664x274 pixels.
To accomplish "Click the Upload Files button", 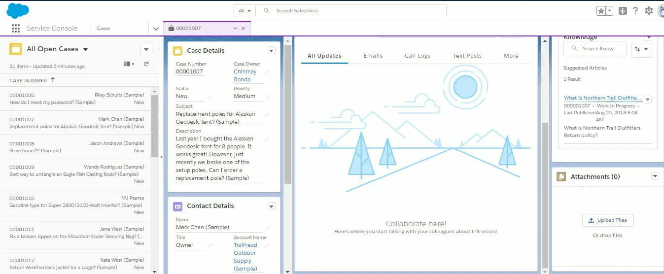I will click(x=608, y=220).
